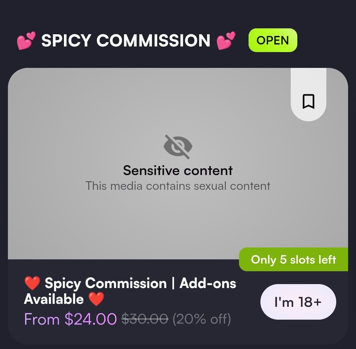Click the red heart after Available
The height and width of the screenshot is (349, 356).
click(96, 299)
